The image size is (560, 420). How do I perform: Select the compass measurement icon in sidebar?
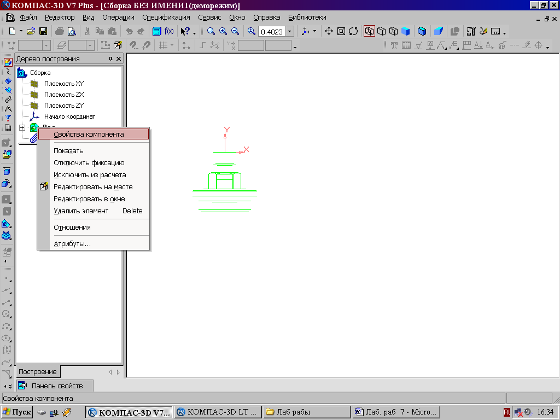pyautogui.click(x=8, y=109)
